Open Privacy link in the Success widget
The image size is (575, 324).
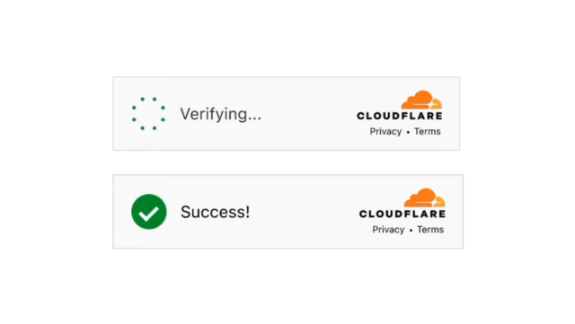point(388,230)
